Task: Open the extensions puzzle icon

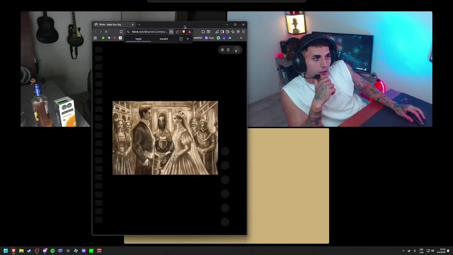Action: [203, 32]
